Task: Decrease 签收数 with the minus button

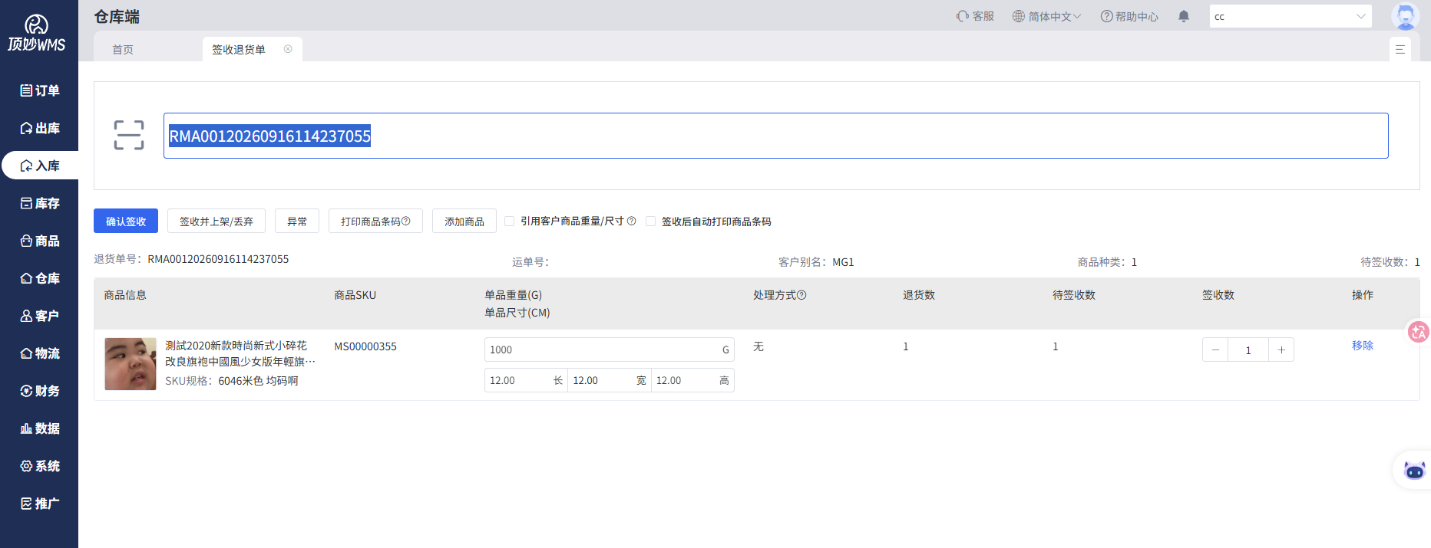Action: coord(1215,349)
